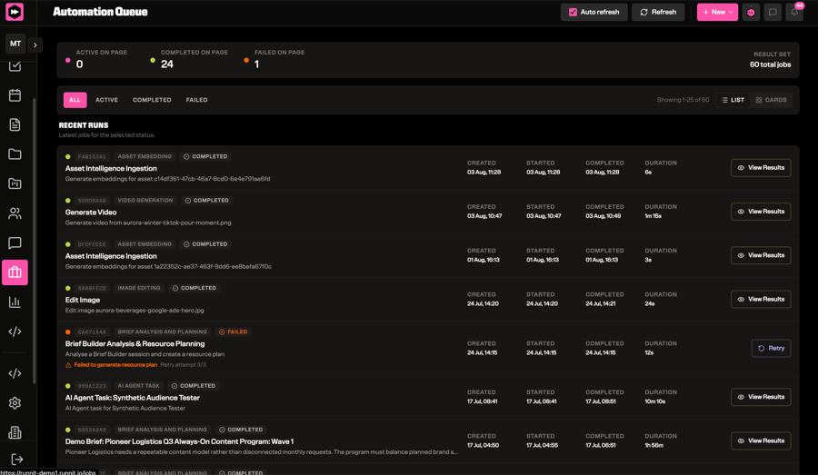The image size is (818, 475).
Task: Click the Generate Video job title
Action: point(91,213)
